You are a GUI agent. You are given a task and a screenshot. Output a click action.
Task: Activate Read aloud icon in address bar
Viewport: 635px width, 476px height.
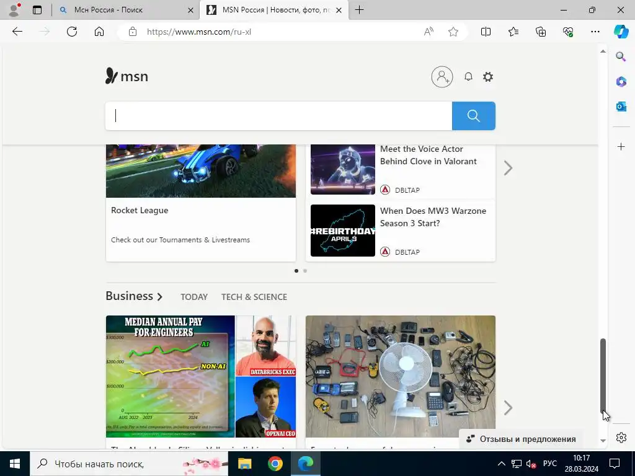tap(429, 32)
